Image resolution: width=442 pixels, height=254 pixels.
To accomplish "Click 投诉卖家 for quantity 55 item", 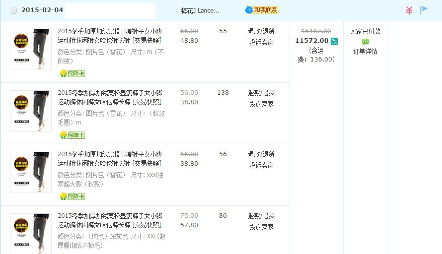I will click(x=261, y=42).
